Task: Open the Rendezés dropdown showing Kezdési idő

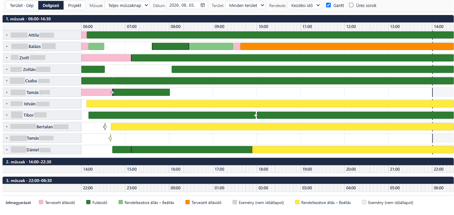Action: click(x=304, y=5)
